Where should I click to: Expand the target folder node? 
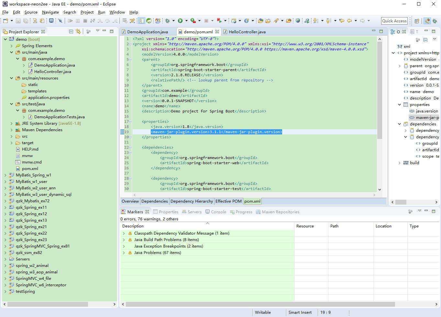pyautogui.click(x=12, y=143)
